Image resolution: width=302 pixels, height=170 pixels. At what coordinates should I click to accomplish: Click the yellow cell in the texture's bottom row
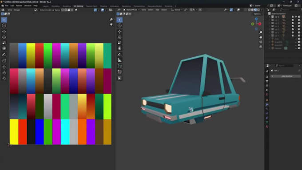[14, 132]
